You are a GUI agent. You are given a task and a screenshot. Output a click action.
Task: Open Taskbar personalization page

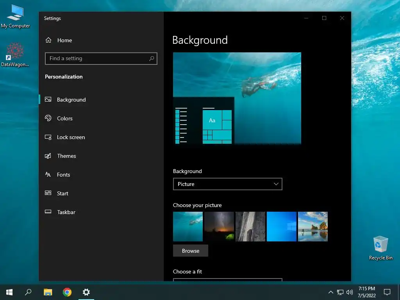[x=66, y=212]
